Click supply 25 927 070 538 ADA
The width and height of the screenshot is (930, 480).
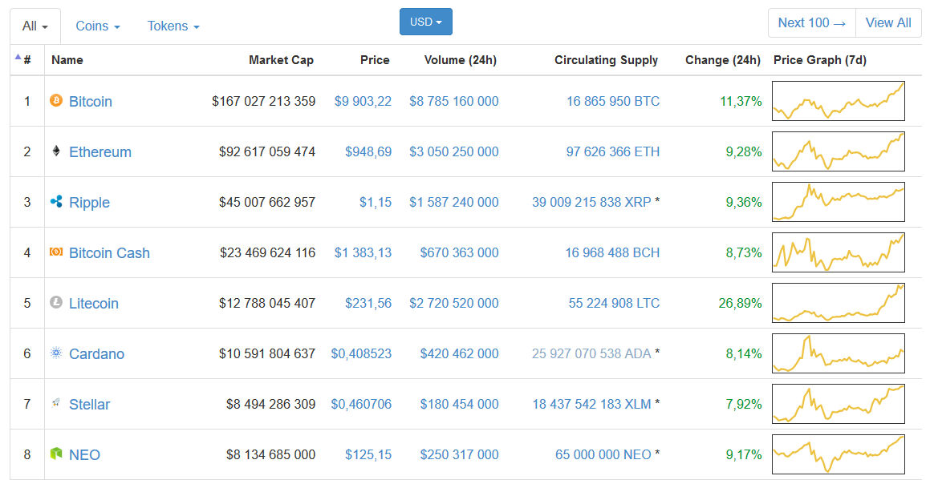[x=591, y=353]
